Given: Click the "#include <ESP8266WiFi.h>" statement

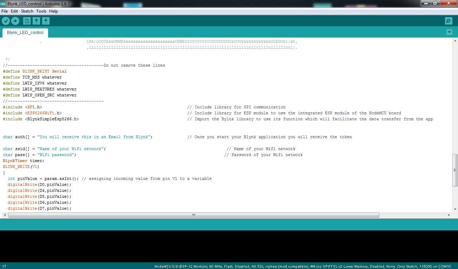Looking at the screenshot, I should point(32,113).
